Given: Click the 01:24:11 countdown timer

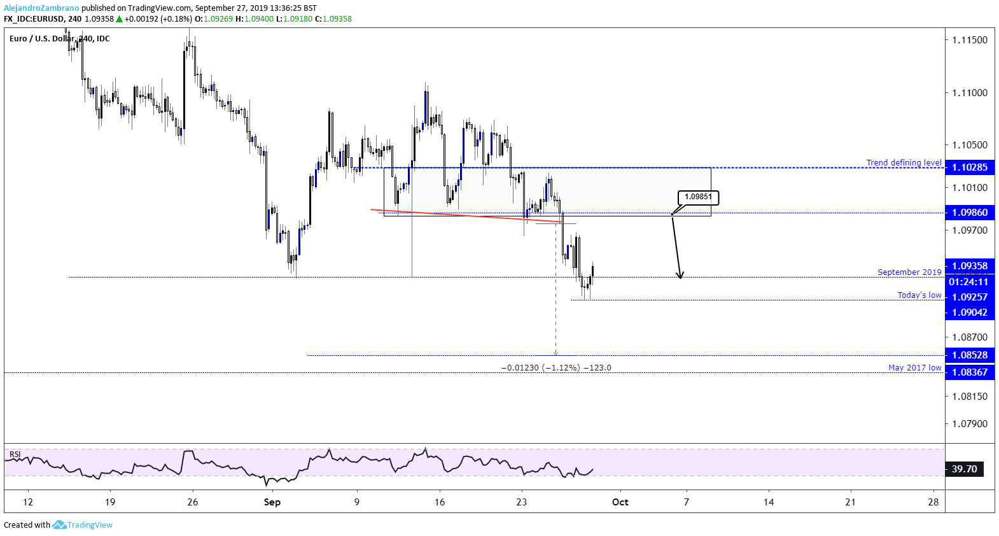Looking at the screenshot, I should click(x=970, y=282).
